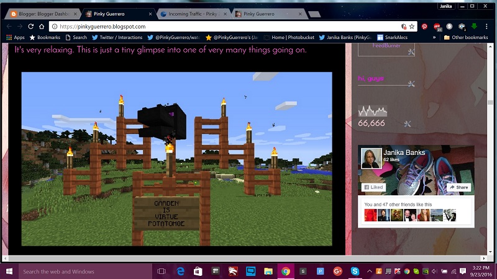Reload the current page
Screen dimensions: 497x279
[x=30, y=27]
